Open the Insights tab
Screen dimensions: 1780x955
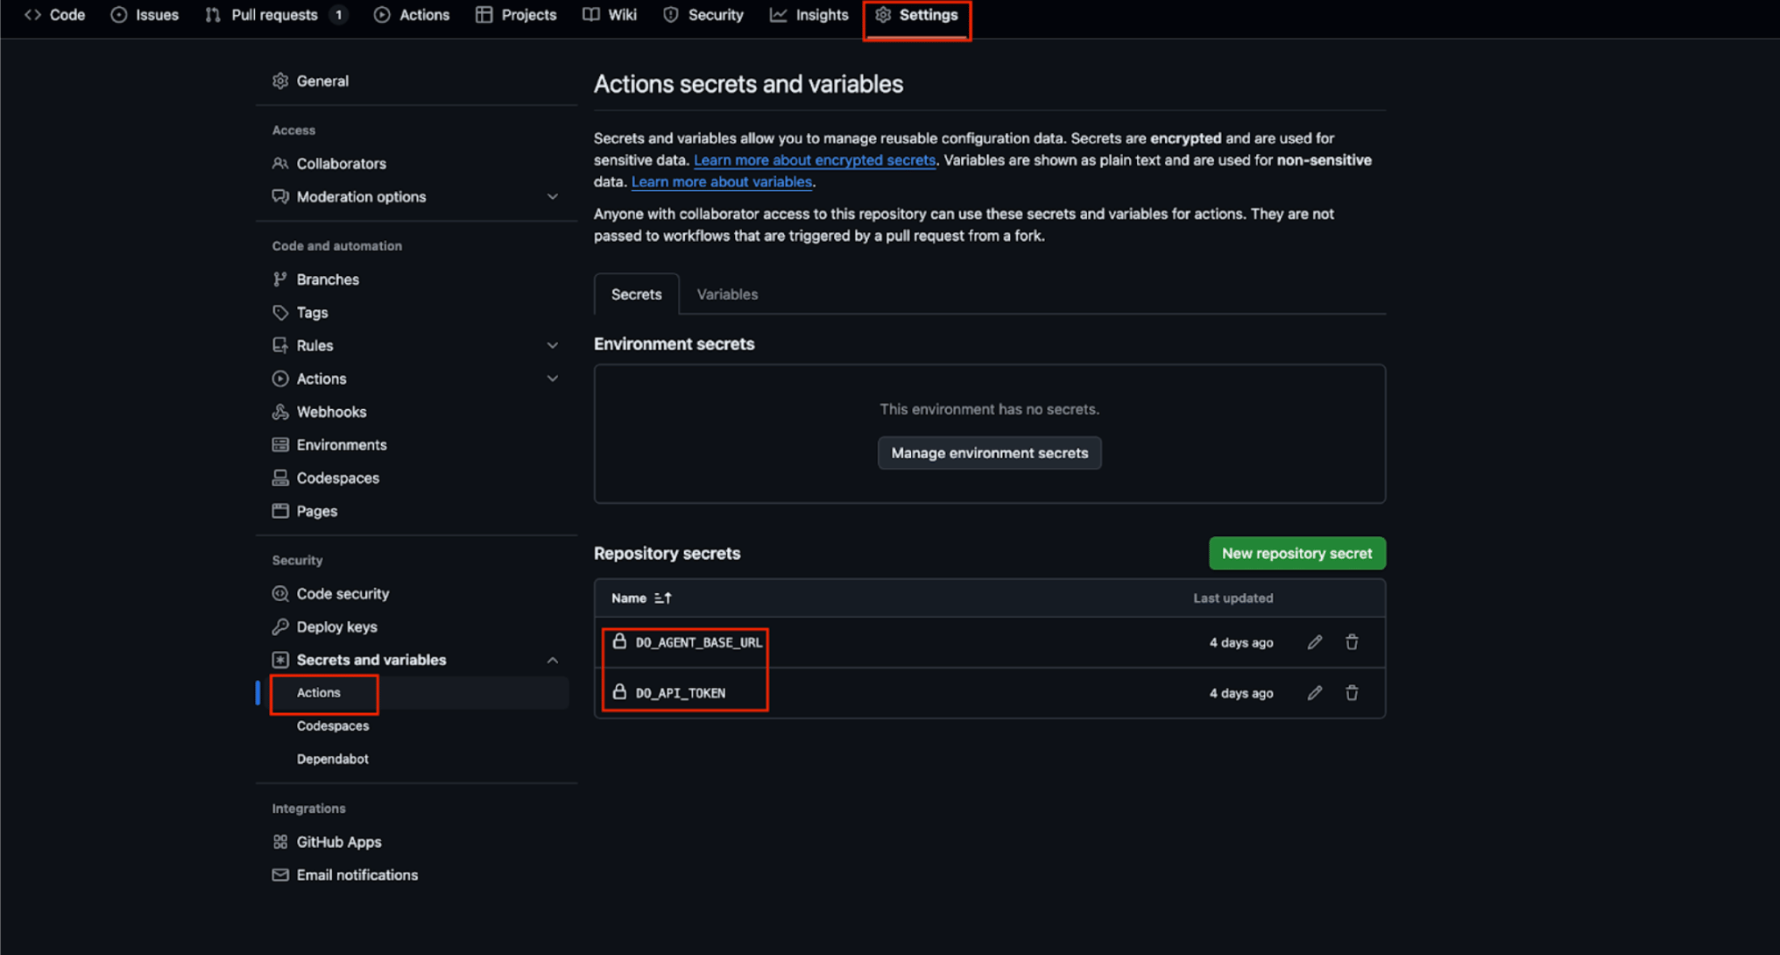coord(809,15)
